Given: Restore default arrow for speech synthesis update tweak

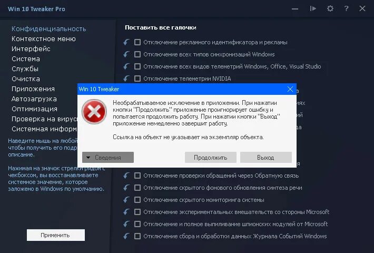Looking at the screenshot, I should (126, 188).
